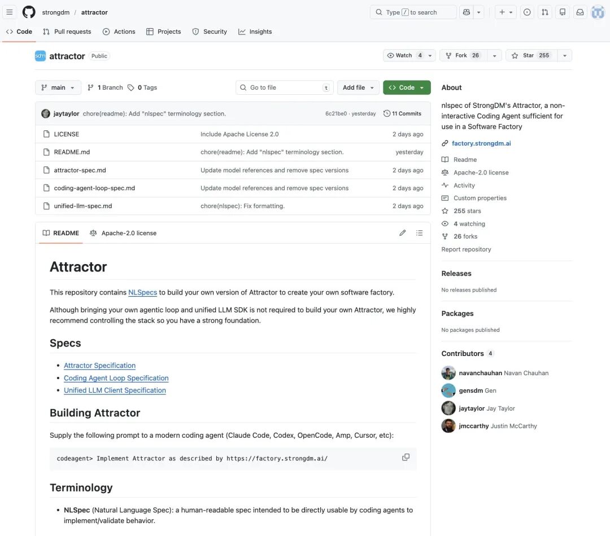The image size is (610, 536).
Task: Open your profile avatar menu
Action: pyautogui.click(x=598, y=12)
